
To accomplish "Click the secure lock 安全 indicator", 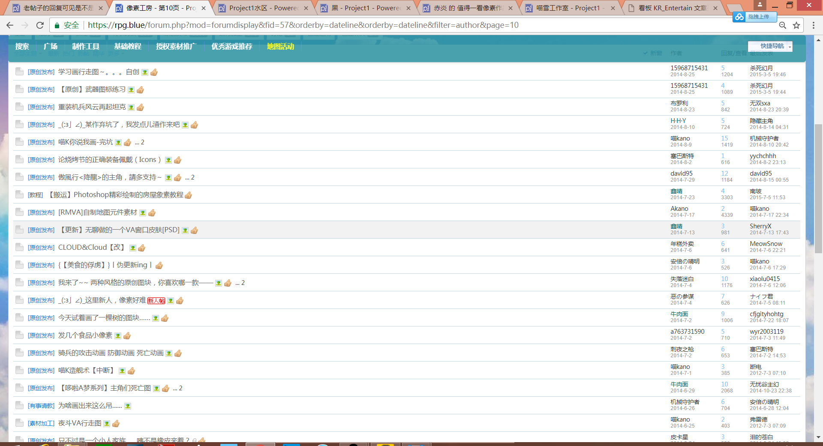I will (66, 25).
